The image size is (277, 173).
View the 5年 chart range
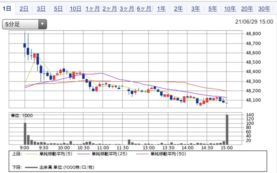tap(212, 8)
